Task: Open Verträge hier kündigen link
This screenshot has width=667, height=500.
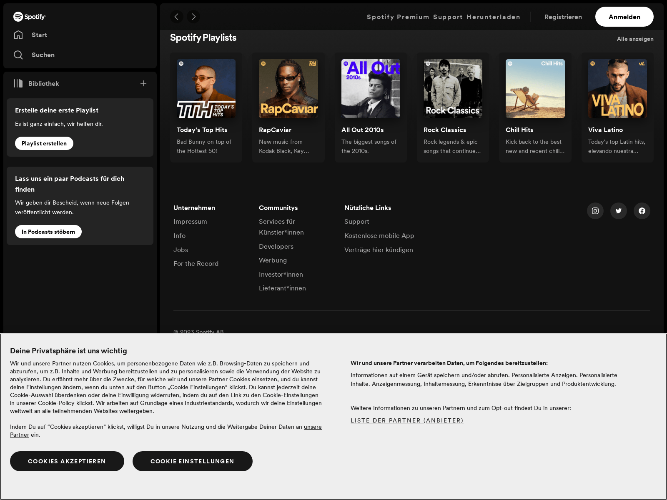Action: [379, 250]
